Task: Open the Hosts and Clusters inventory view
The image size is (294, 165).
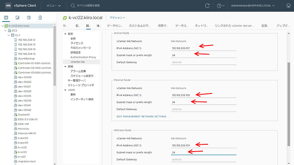Action: click(x=6, y=17)
